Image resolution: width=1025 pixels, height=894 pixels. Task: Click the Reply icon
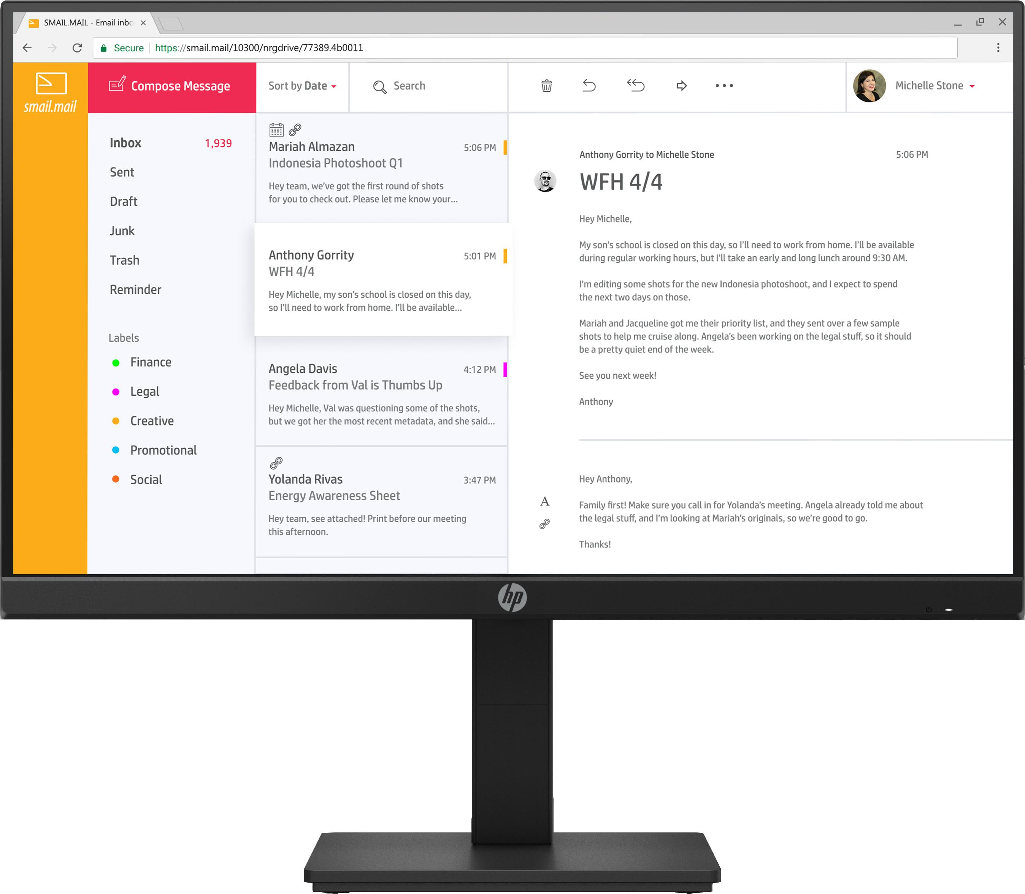pyautogui.click(x=590, y=86)
